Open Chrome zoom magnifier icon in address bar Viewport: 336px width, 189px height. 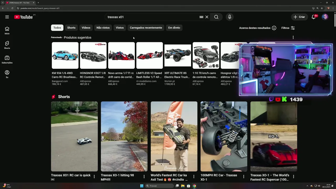(317, 8)
